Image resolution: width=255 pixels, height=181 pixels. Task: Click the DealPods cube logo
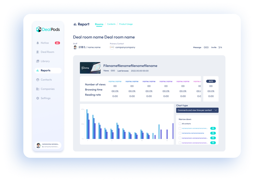coord(39,29)
